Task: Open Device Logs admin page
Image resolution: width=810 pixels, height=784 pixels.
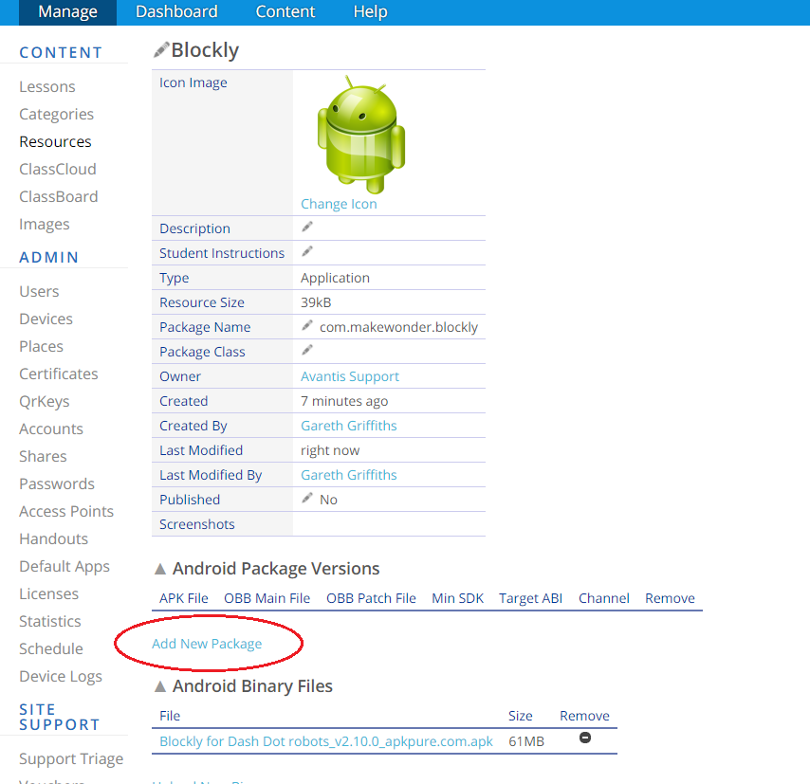Action: (x=61, y=677)
